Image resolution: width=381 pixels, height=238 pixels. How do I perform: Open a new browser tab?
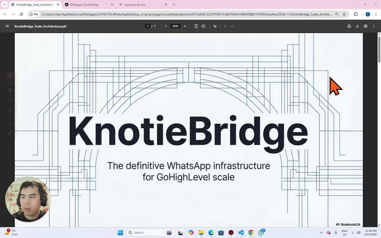click(x=174, y=5)
